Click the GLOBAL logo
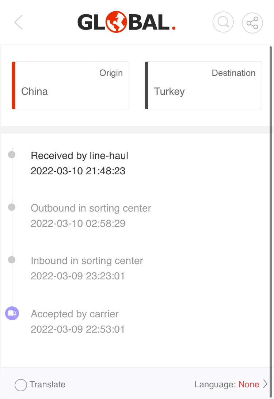Screen dimensions: 274x399 tap(126, 23)
